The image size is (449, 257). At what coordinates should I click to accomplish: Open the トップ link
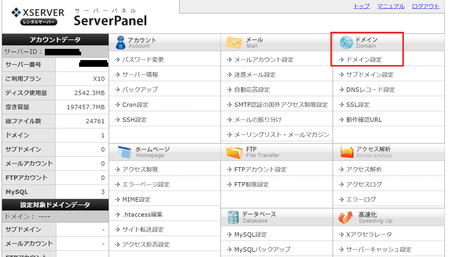(x=361, y=6)
